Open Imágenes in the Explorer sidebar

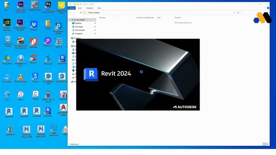[x=78, y=34]
